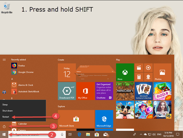Open the Microsoft Edge tile
Image resolution: width=183 pixels, height=138 pixels.
104,119
